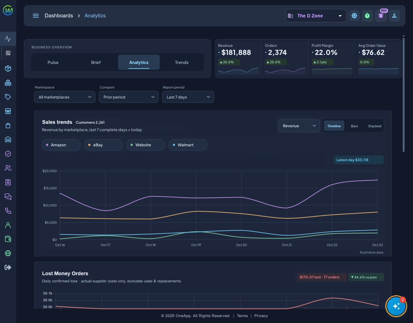This screenshot has height=323, width=413.
Task: Click the check-circle sidebar icon
Action: 8,154
